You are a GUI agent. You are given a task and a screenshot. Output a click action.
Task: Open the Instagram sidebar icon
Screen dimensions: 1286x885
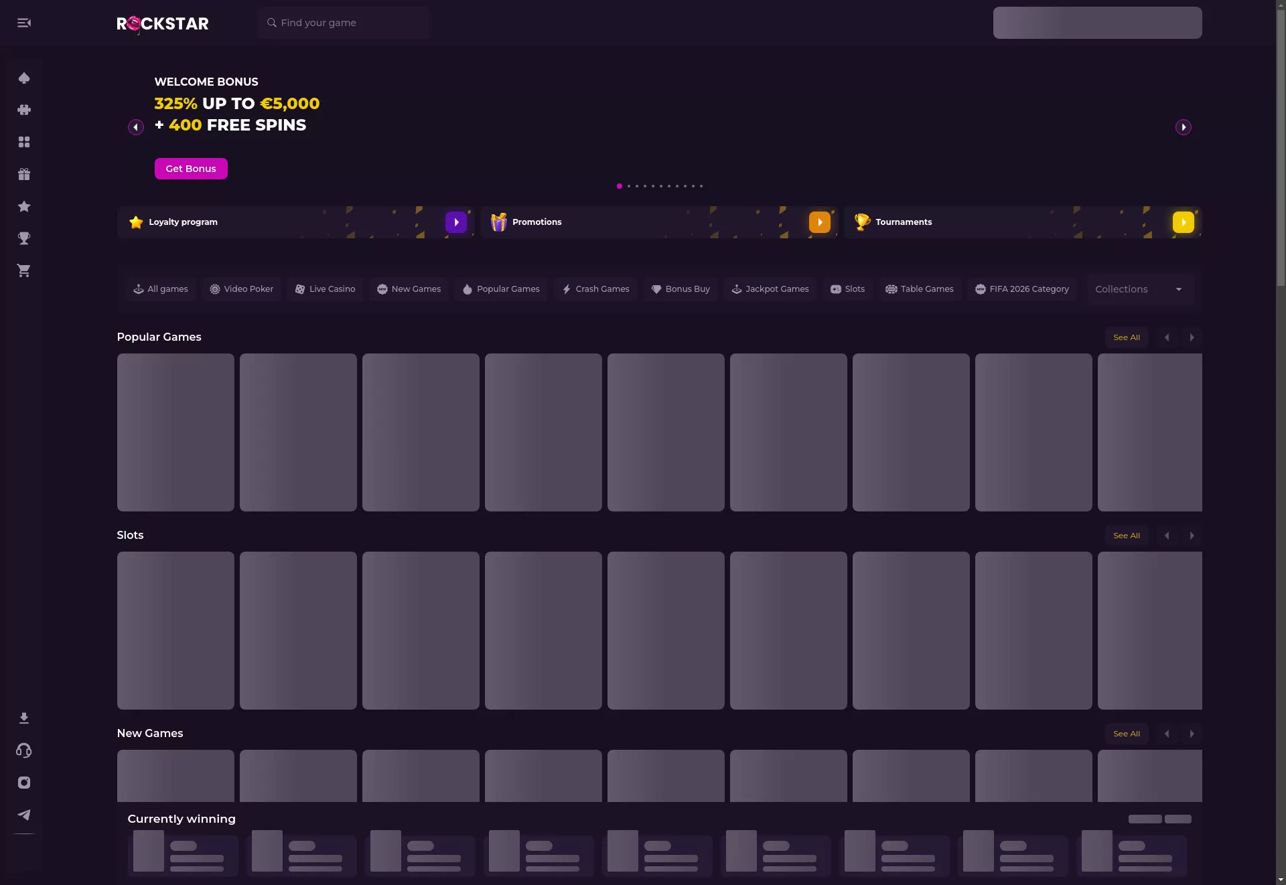coord(24,783)
